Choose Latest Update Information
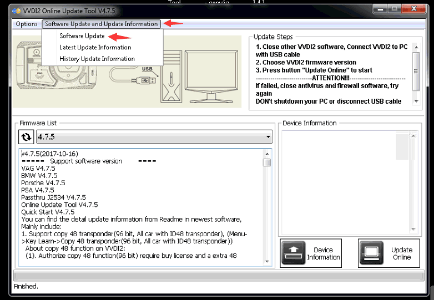This screenshot has width=434, height=300. (95, 47)
